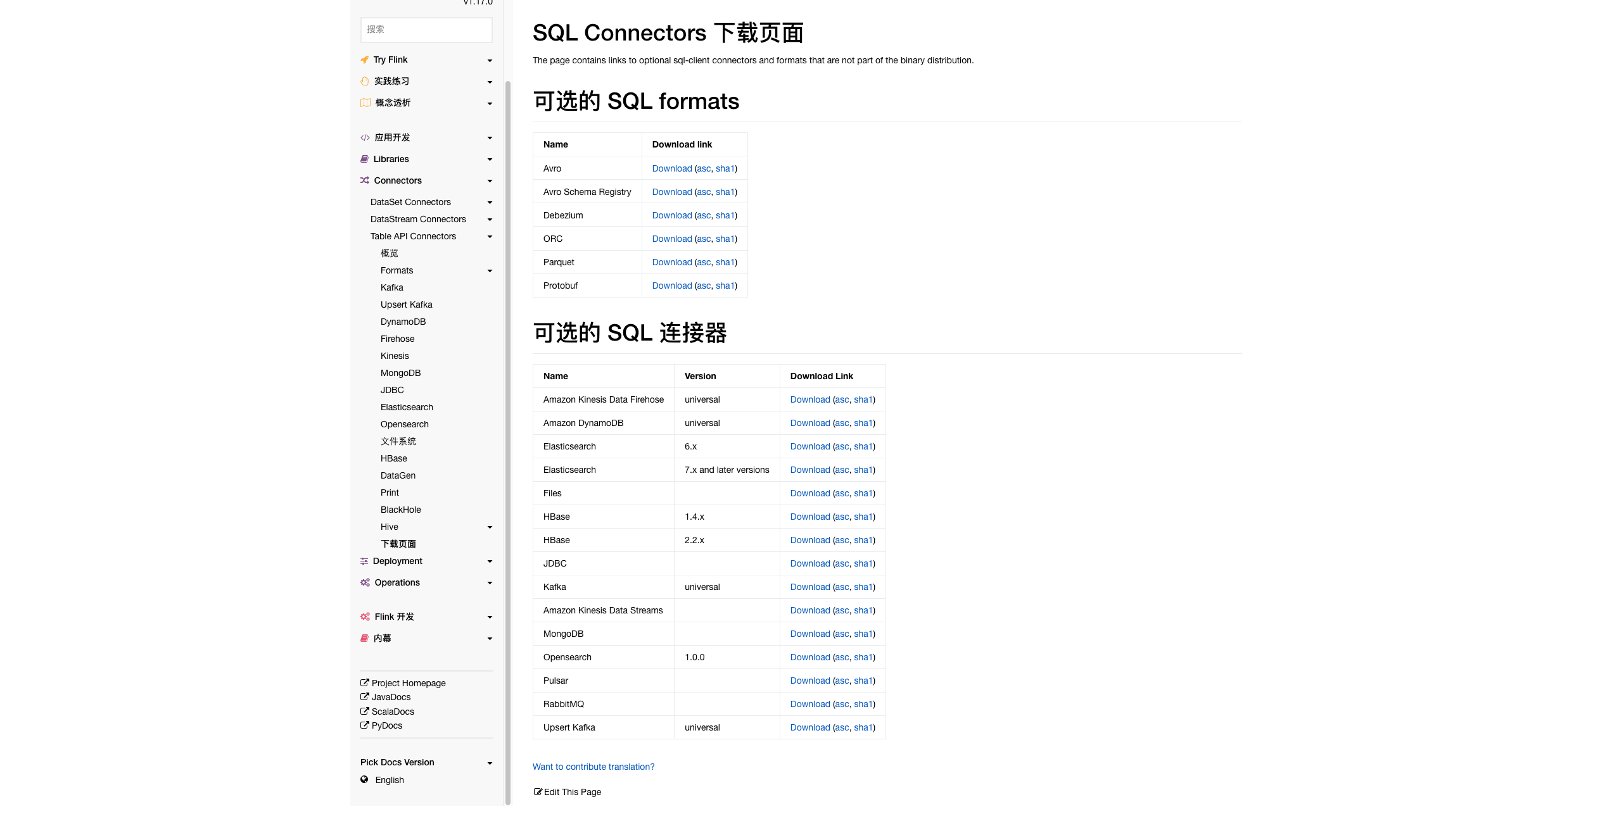Click the Try Flink rocket icon
Screen dimensions: 1612x828
[x=365, y=60]
